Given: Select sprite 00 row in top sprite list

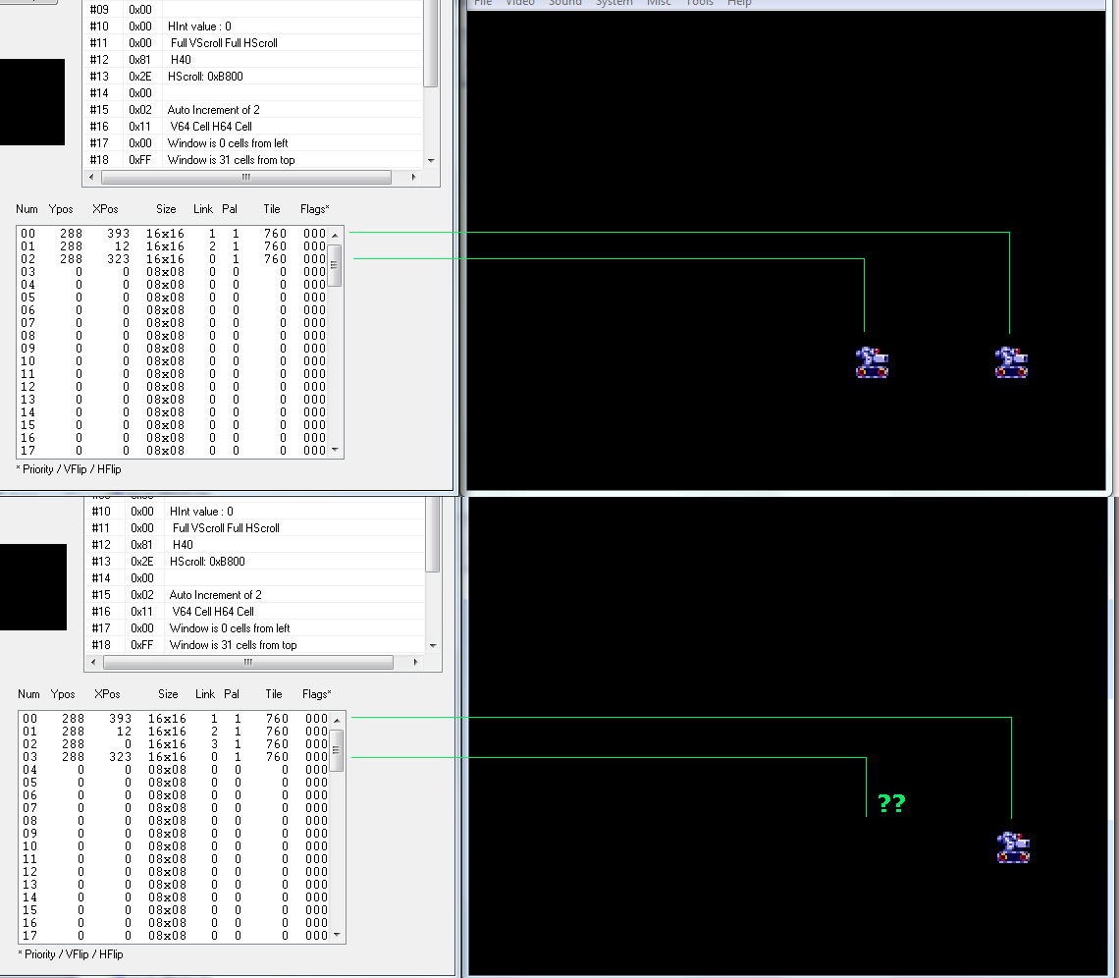Looking at the screenshot, I should coord(173,234).
